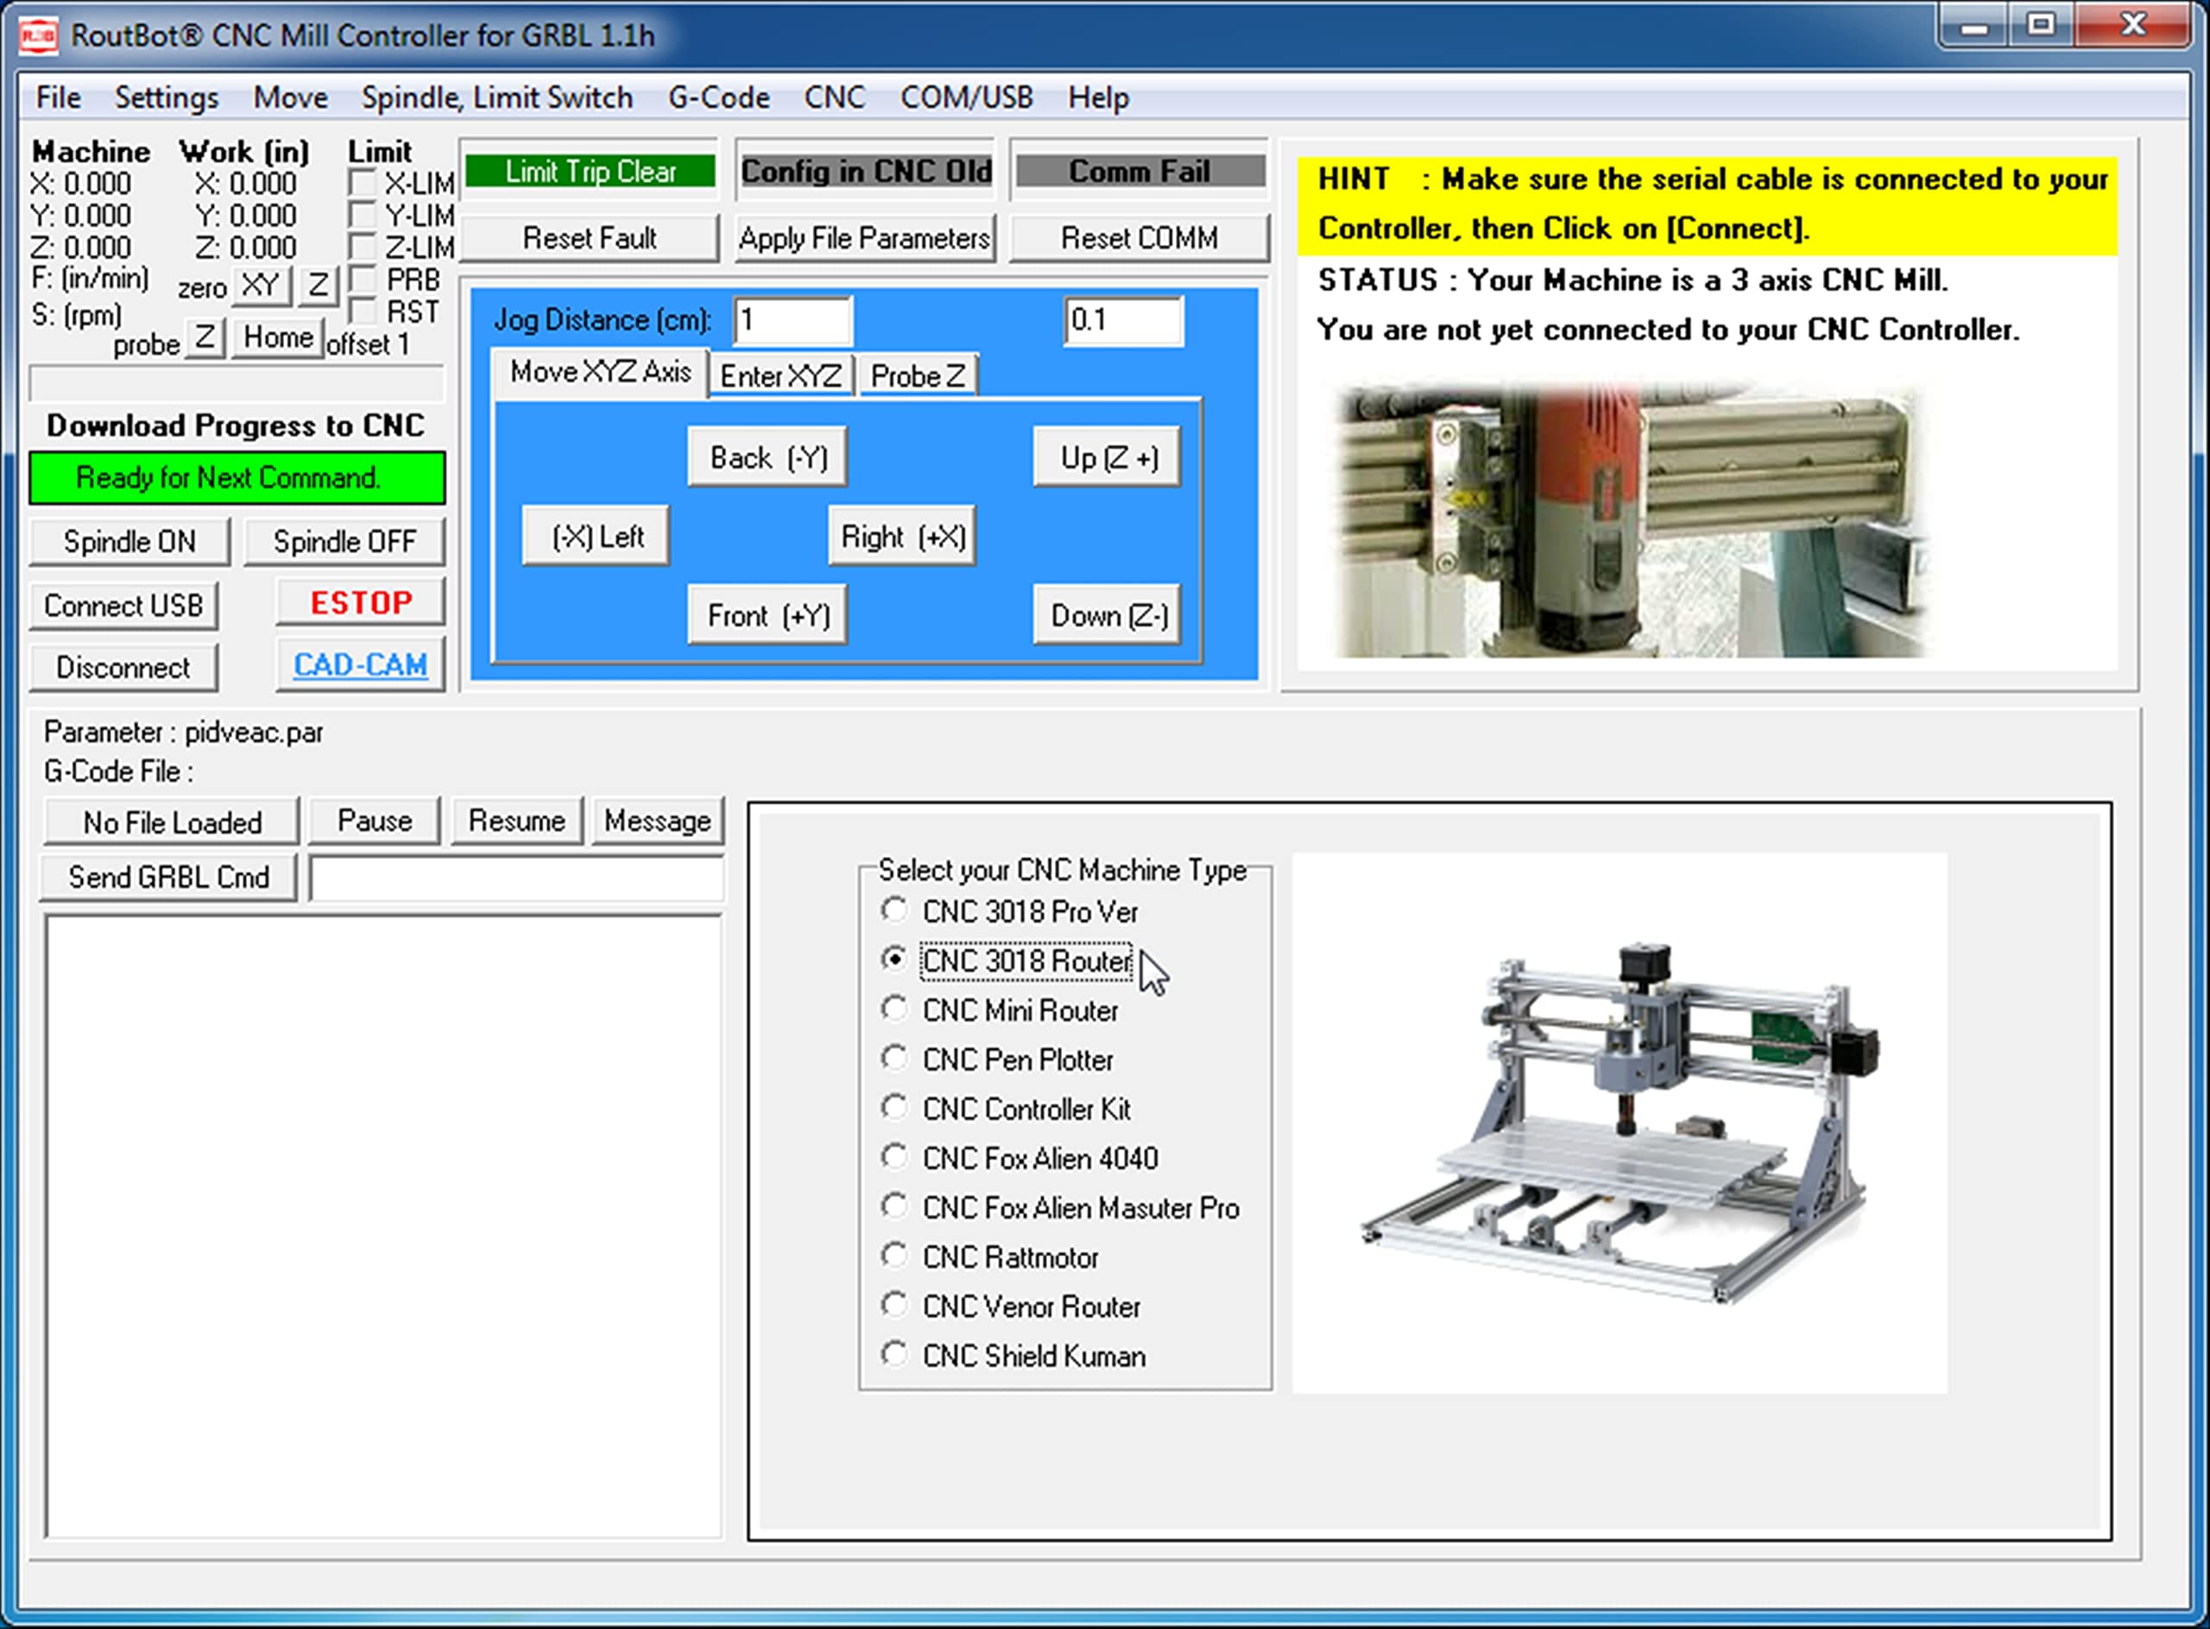Switch to Probe Z tab
The width and height of the screenshot is (2210, 1629).
918,375
